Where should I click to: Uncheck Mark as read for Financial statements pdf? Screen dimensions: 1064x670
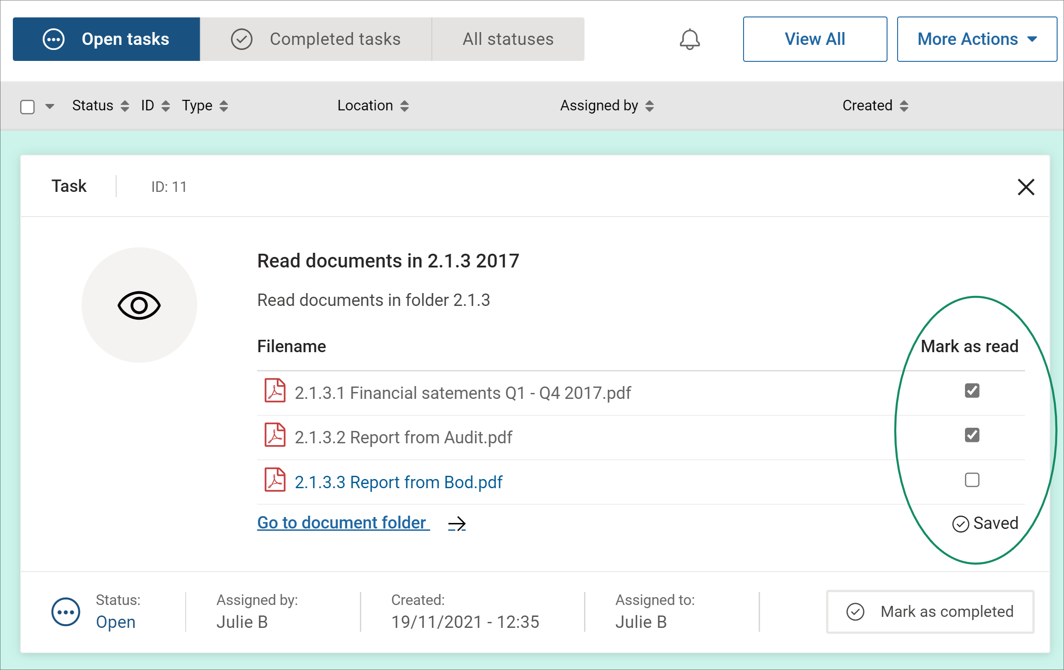point(972,391)
